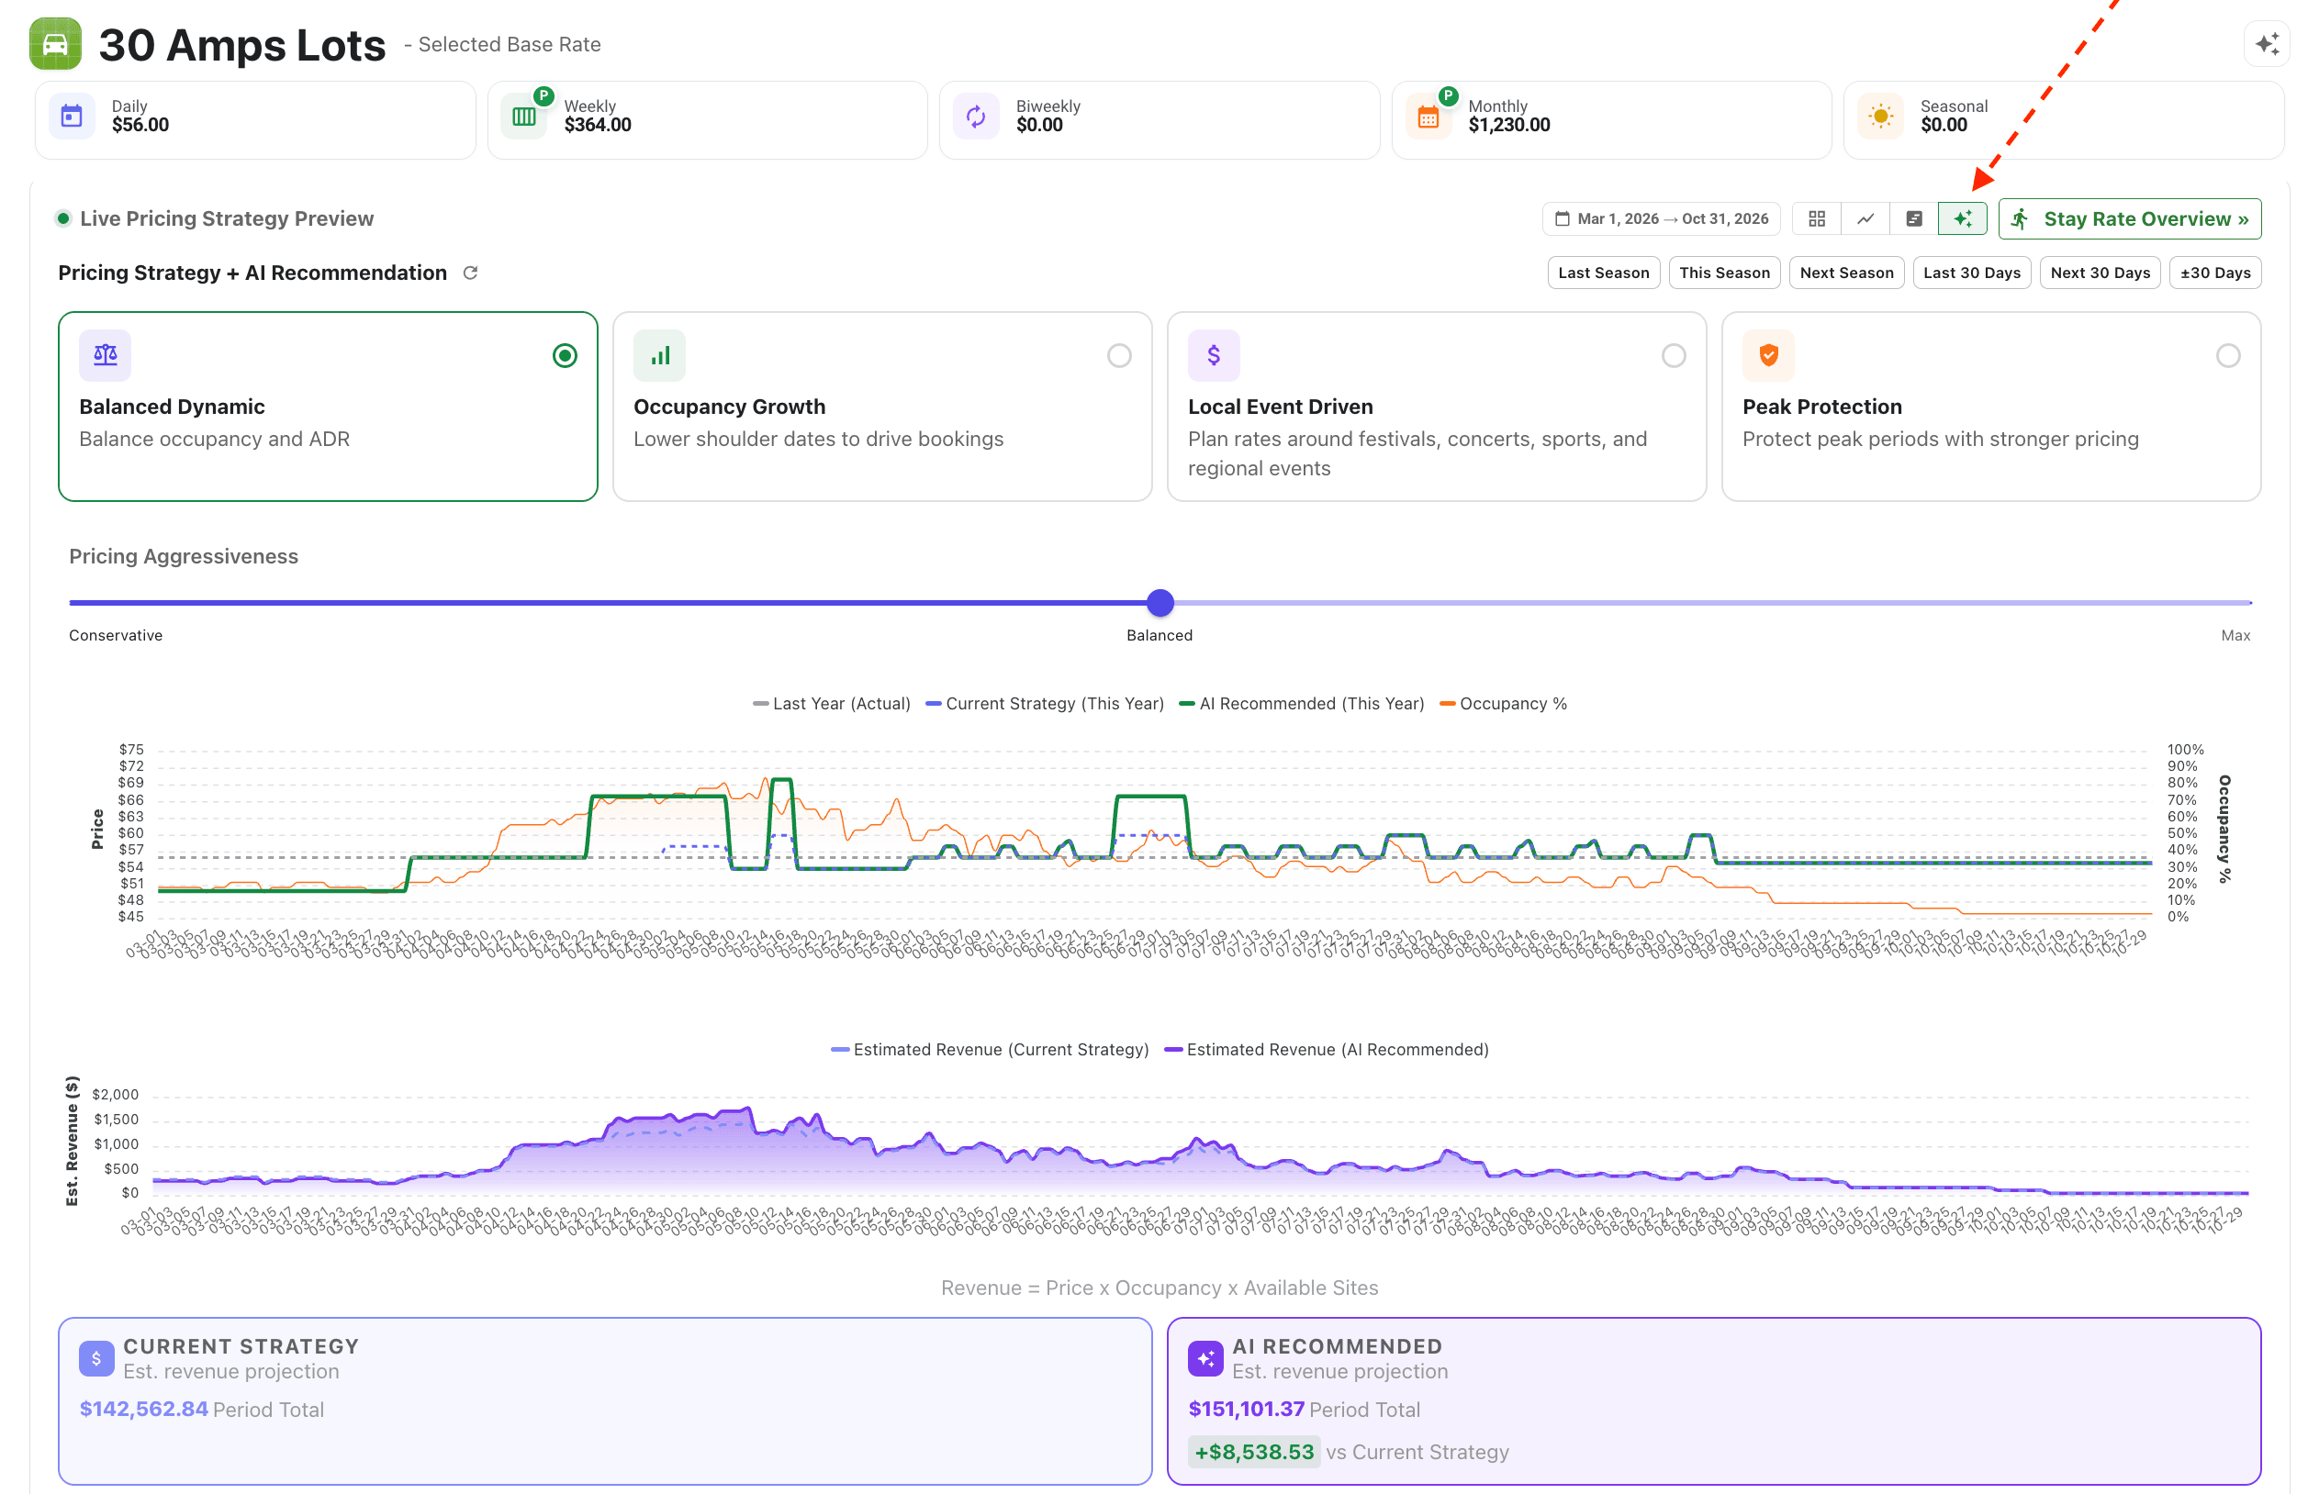Choose the Last 30 Days range
The width and height of the screenshot is (2308, 1494).
tap(1971, 273)
